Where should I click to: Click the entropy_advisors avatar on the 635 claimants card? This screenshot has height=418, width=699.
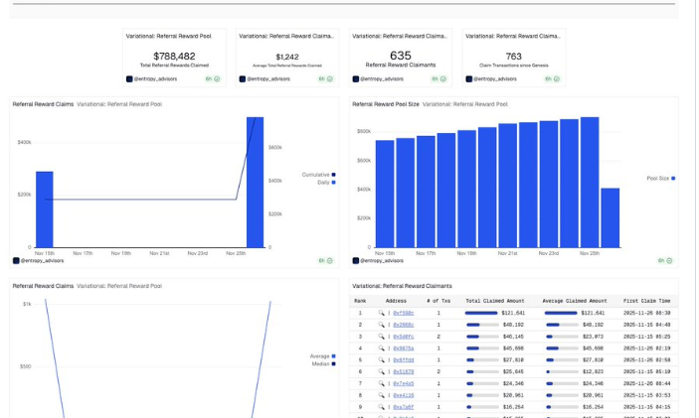pos(356,78)
